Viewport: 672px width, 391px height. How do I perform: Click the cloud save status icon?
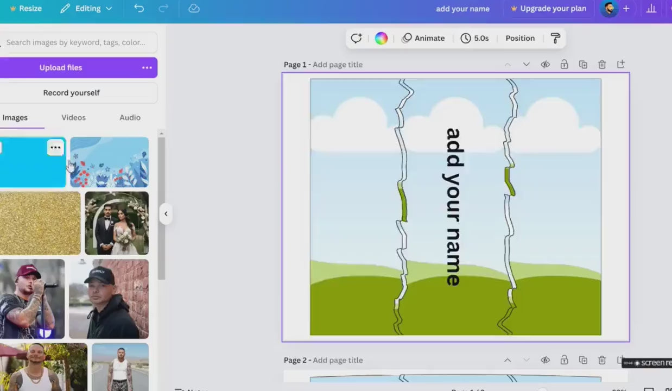tap(194, 8)
